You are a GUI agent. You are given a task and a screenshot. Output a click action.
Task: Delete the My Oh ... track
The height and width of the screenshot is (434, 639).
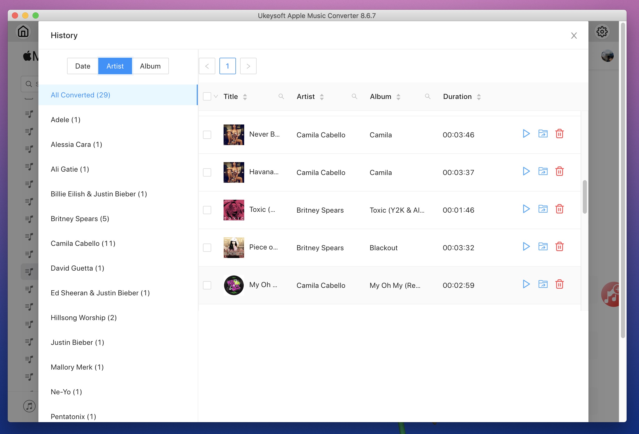pos(560,285)
